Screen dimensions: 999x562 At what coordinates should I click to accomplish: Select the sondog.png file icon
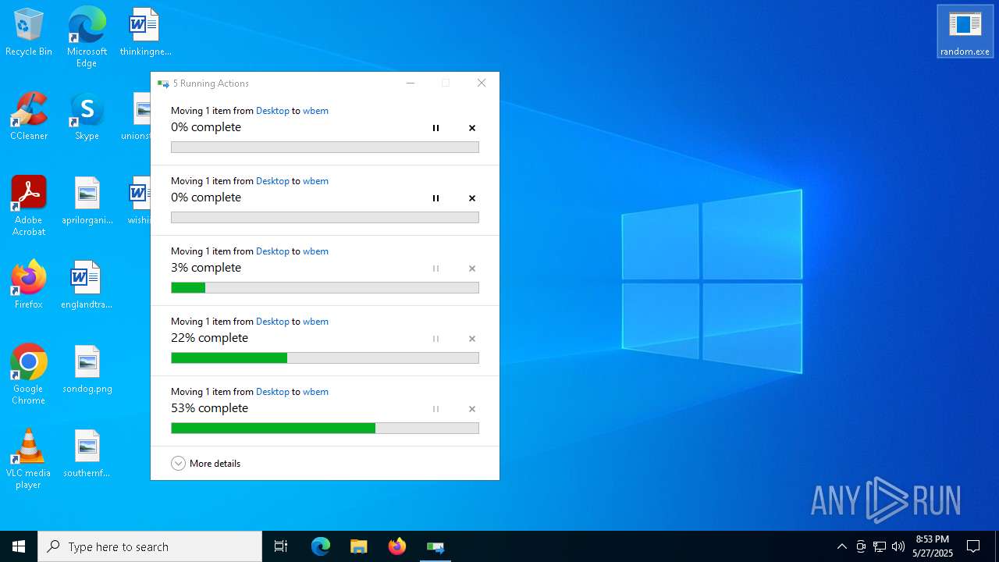pos(87,370)
